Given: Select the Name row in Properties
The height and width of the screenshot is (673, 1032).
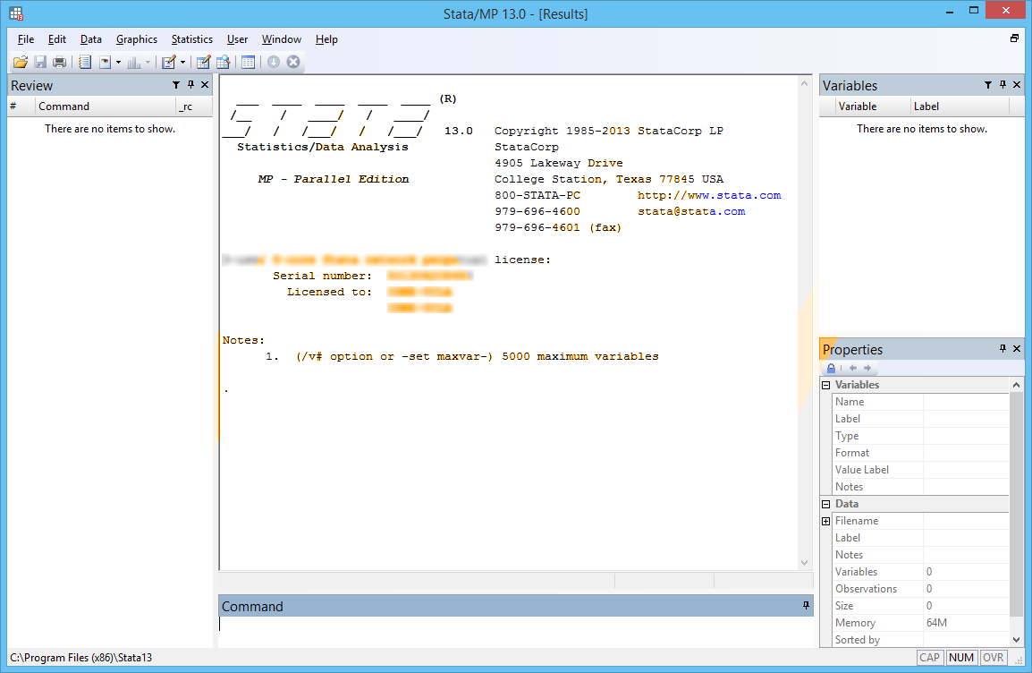Looking at the screenshot, I should pos(920,402).
